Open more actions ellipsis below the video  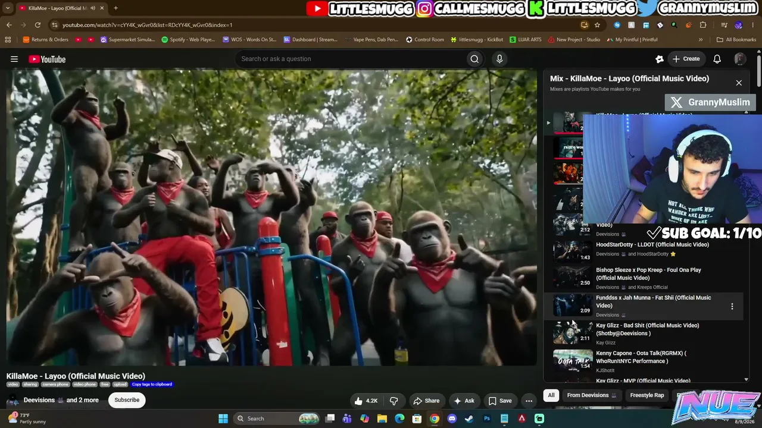(529, 401)
